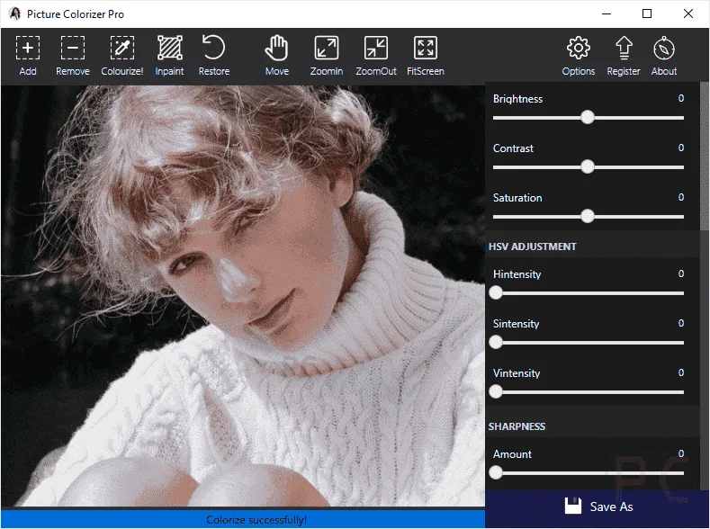This screenshot has width=710, height=529.
Task: Click the sharpness Amount slider handle
Action: [x=496, y=473]
